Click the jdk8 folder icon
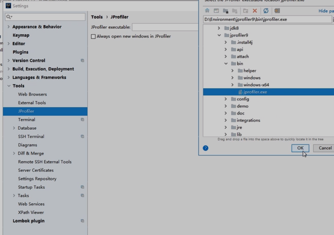334x235 pixels. pos(227,28)
